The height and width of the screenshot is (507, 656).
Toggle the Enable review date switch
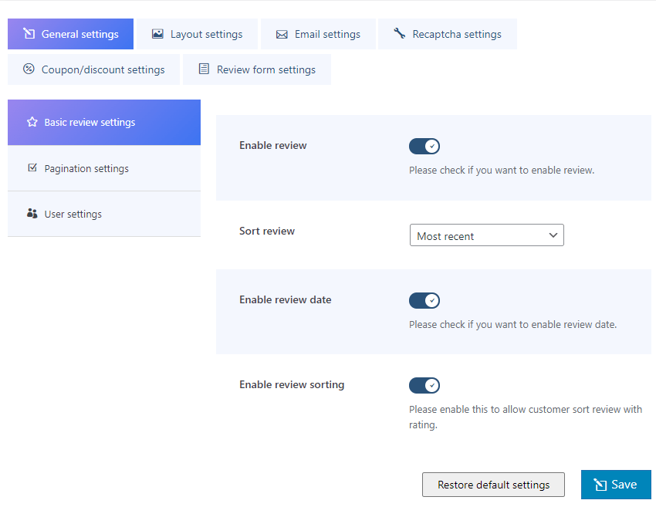tap(424, 301)
